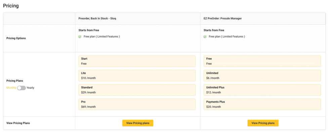View Pricing plans for Stoq app
The width and height of the screenshot is (336, 134).
pyautogui.click(x=138, y=123)
